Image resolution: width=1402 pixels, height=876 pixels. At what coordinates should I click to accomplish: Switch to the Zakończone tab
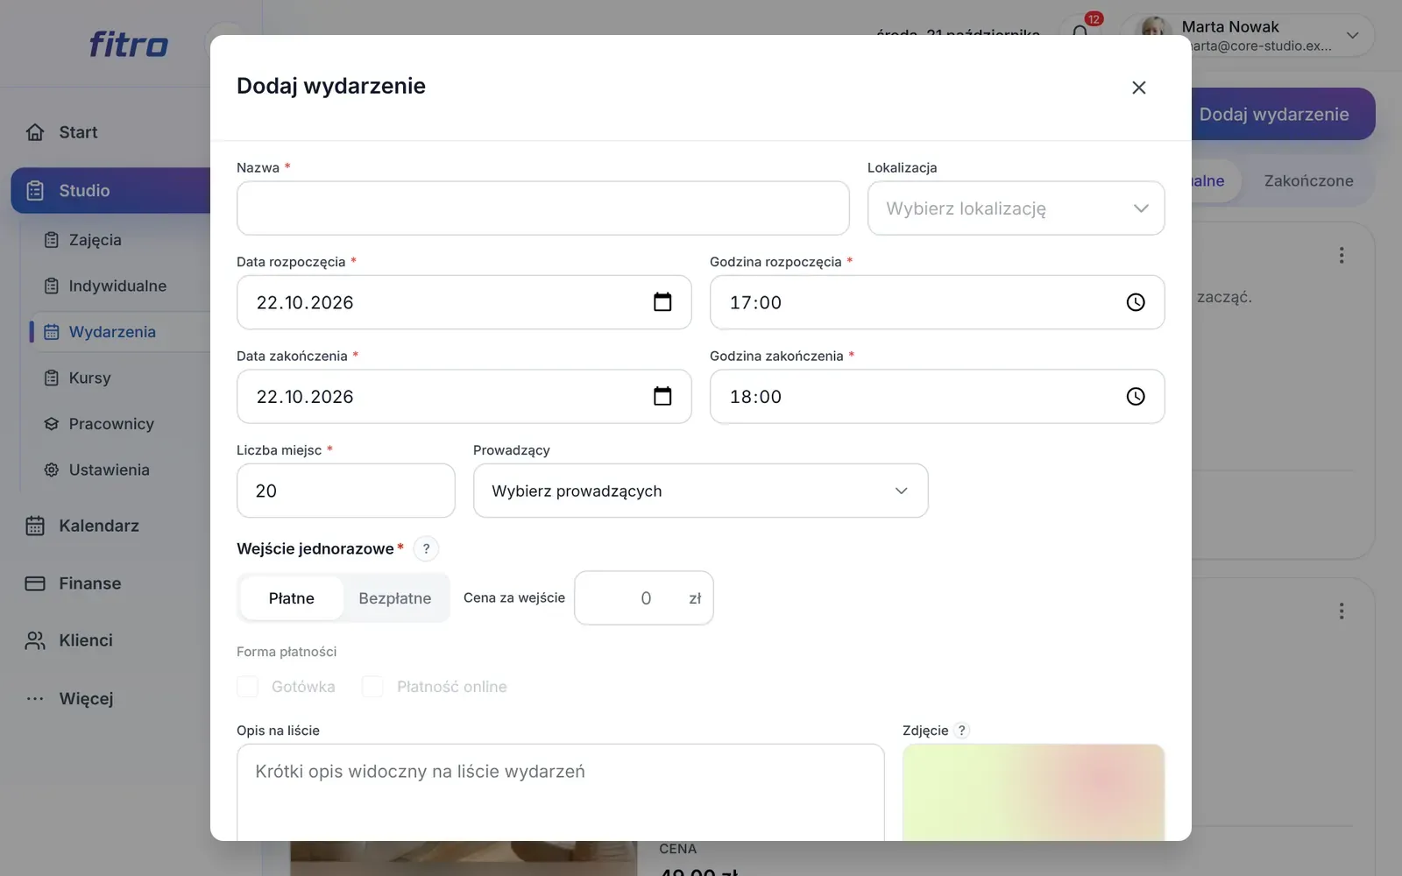1308,181
